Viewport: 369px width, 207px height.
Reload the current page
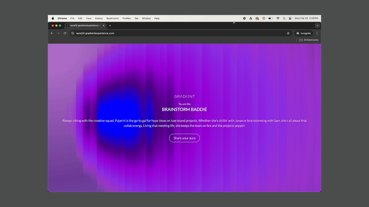coord(65,33)
